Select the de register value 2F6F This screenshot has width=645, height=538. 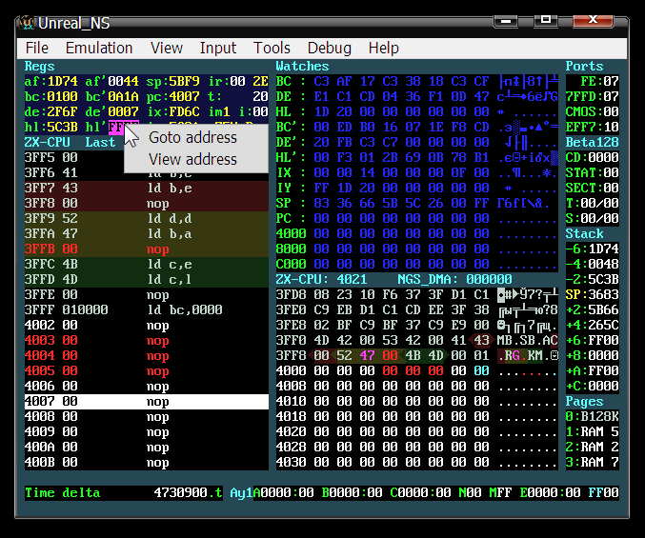click(x=62, y=111)
